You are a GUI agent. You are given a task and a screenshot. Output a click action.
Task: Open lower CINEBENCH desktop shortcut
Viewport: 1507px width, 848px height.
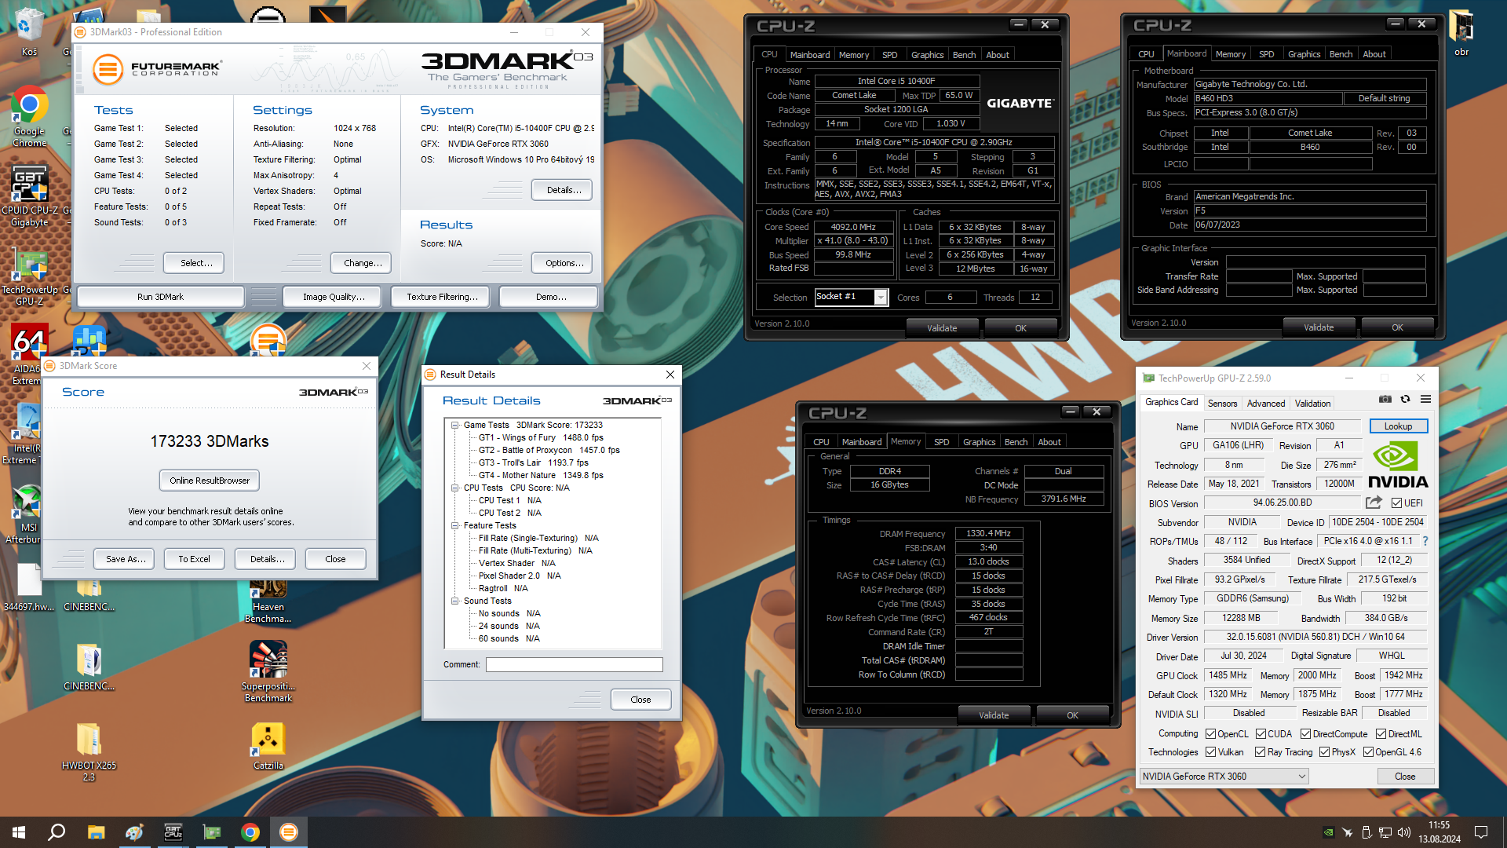tap(89, 667)
